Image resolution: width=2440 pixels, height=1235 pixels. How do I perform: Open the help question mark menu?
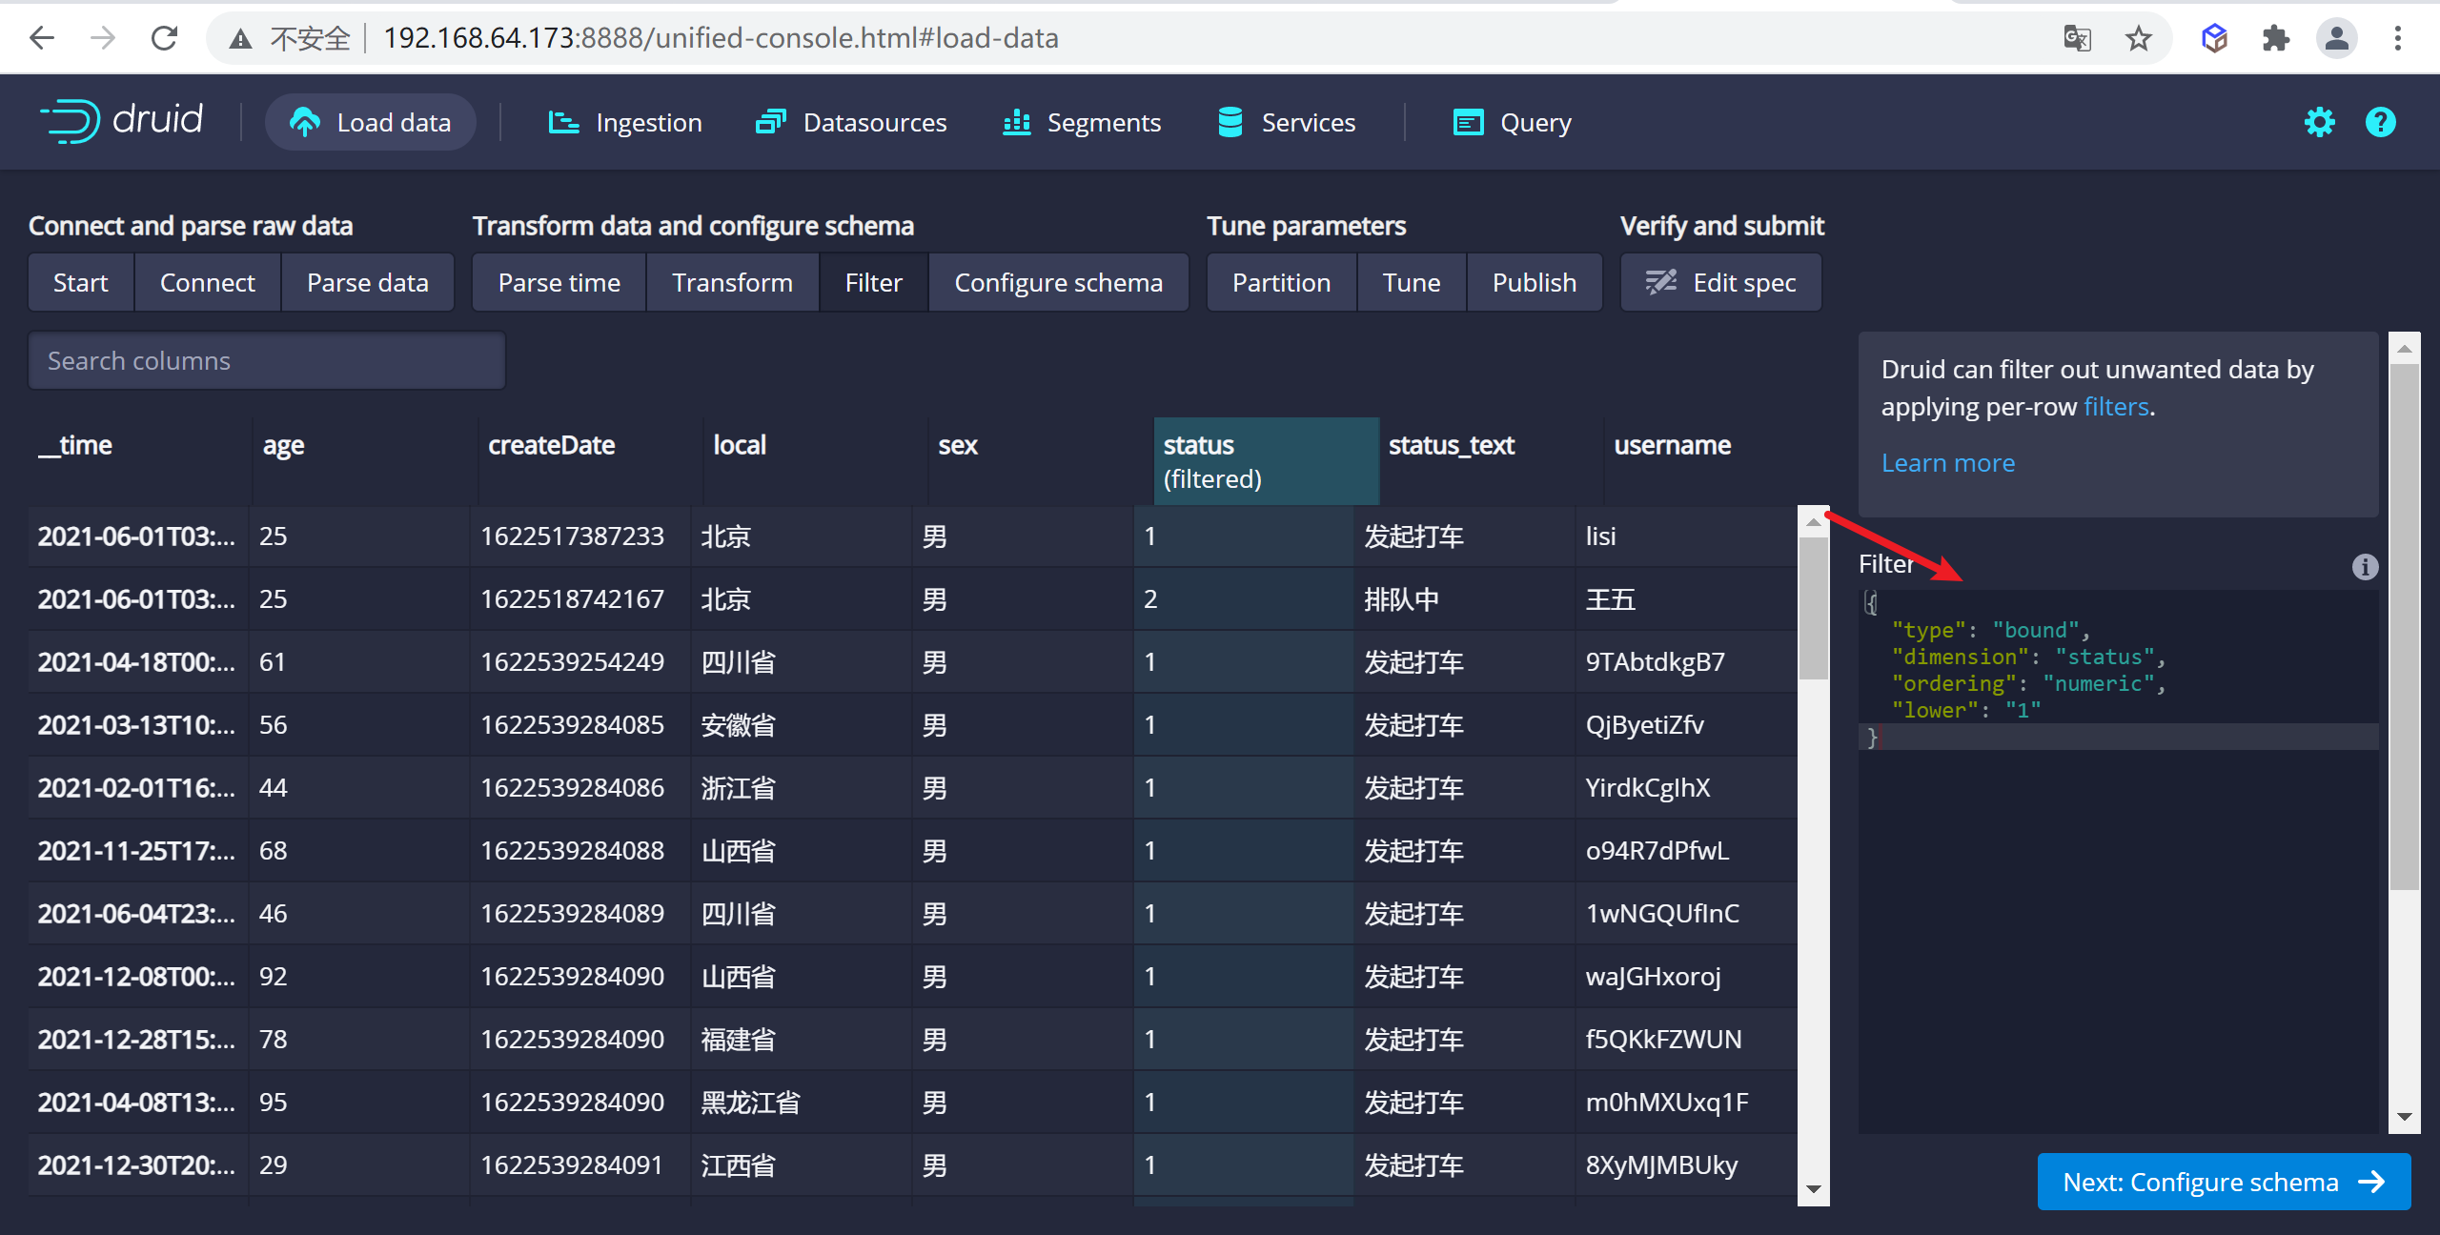coord(2380,122)
